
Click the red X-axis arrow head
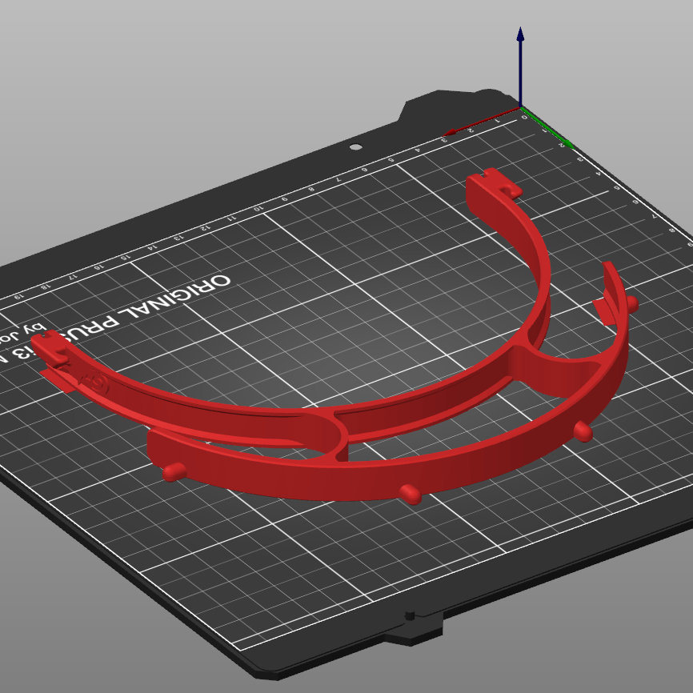tap(450, 132)
